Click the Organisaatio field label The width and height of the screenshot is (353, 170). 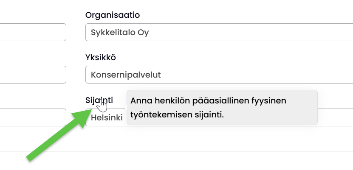pos(113,15)
